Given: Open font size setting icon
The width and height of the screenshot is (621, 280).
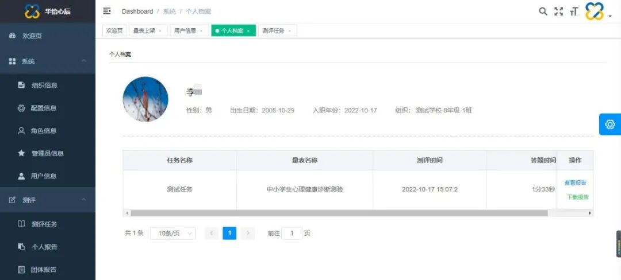Looking at the screenshot, I should pos(574,12).
